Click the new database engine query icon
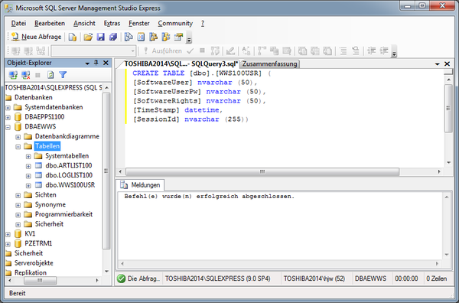The height and width of the screenshot is (303, 459). coord(73,37)
